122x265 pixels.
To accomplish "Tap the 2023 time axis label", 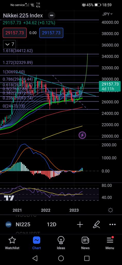I will pos(74,210).
